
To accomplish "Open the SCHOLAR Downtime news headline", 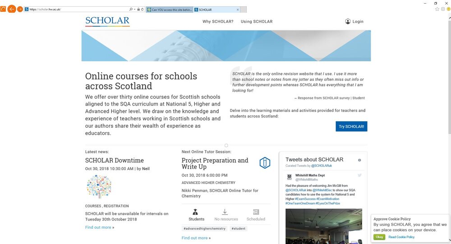I will point(114,160).
